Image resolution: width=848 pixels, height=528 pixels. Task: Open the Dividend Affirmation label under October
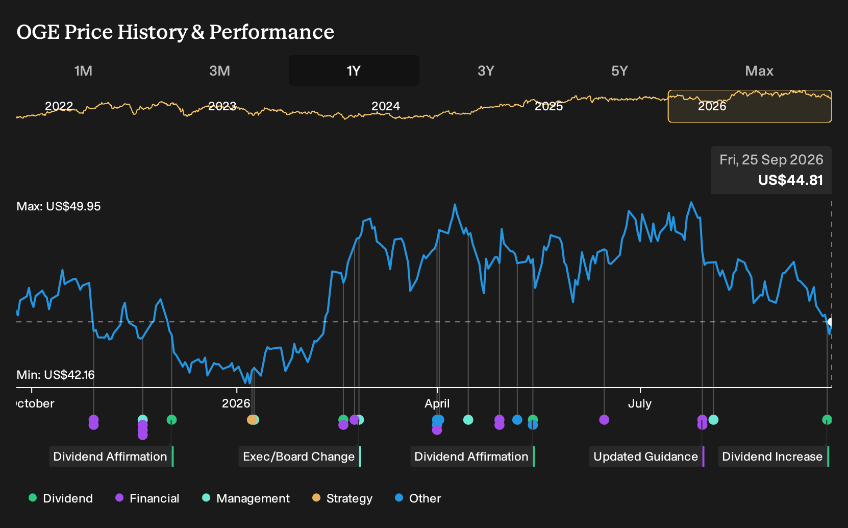click(x=111, y=457)
